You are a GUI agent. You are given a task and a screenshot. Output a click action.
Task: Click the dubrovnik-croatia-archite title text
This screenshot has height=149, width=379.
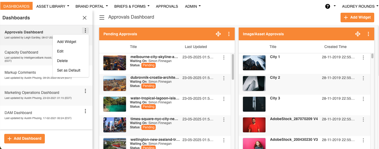pyautogui.click(x=155, y=77)
